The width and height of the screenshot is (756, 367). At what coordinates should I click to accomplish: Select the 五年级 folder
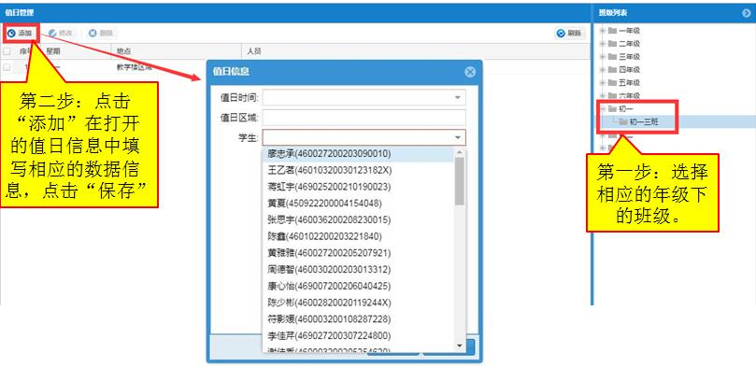pyautogui.click(x=624, y=83)
